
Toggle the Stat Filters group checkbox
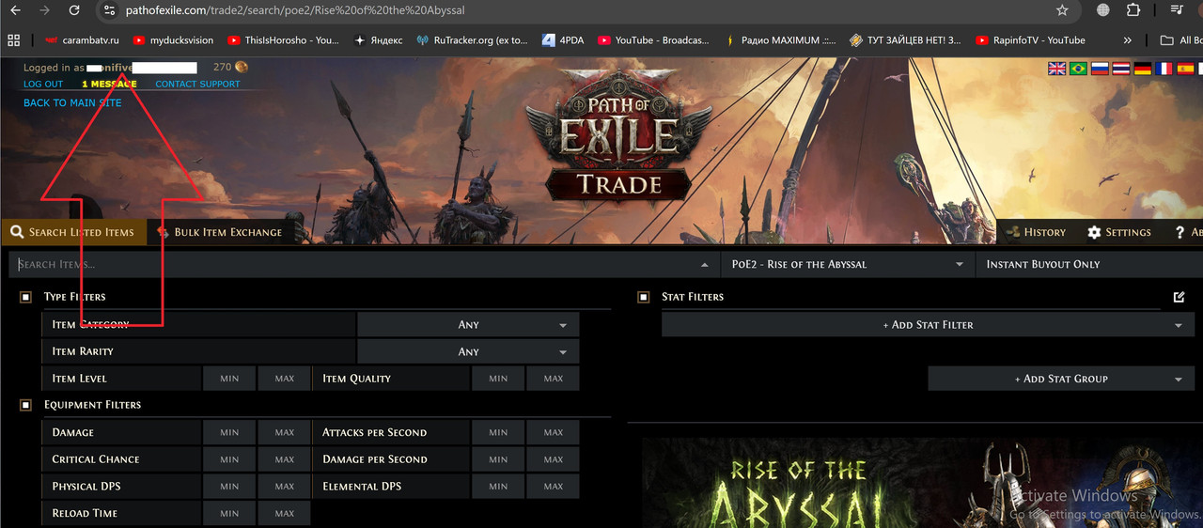644,297
